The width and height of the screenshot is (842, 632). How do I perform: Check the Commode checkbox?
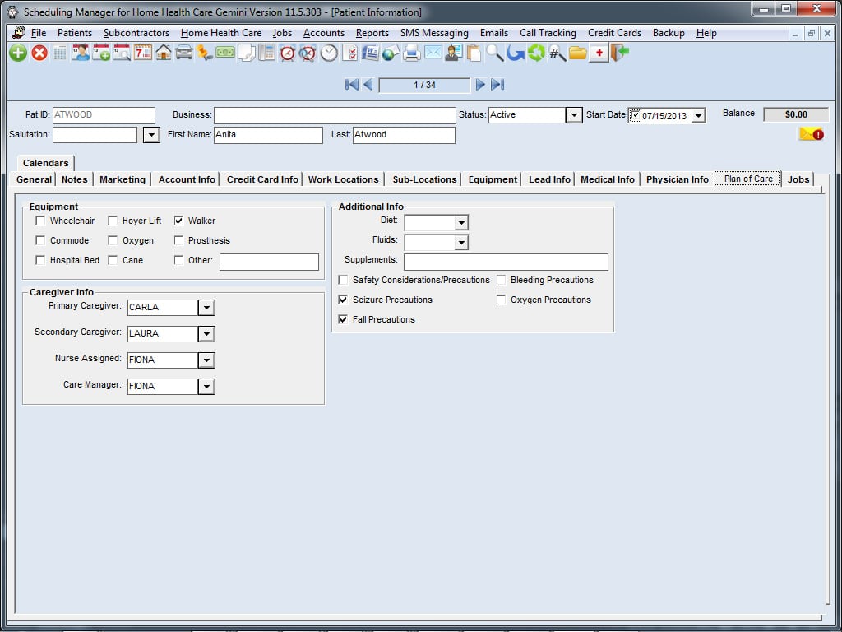40,240
